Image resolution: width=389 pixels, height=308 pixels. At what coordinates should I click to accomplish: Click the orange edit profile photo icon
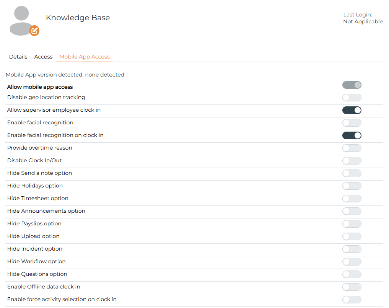click(x=34, y=31)
